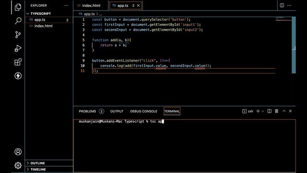Viewport: 307px width, 173px height.
Task: Open the Manage gear icon
Action: [18, 165]
